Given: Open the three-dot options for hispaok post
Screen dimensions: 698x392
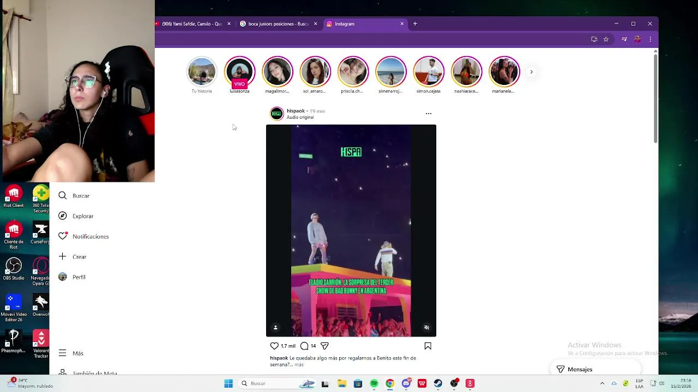Looking at the screenshot, I should click(x=429, y=114).
